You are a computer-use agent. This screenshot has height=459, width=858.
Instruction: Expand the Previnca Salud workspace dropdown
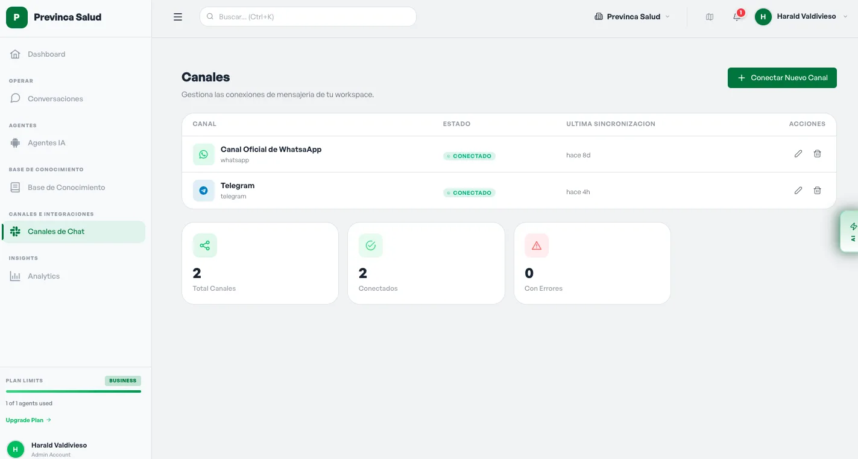tap(632, 17)
